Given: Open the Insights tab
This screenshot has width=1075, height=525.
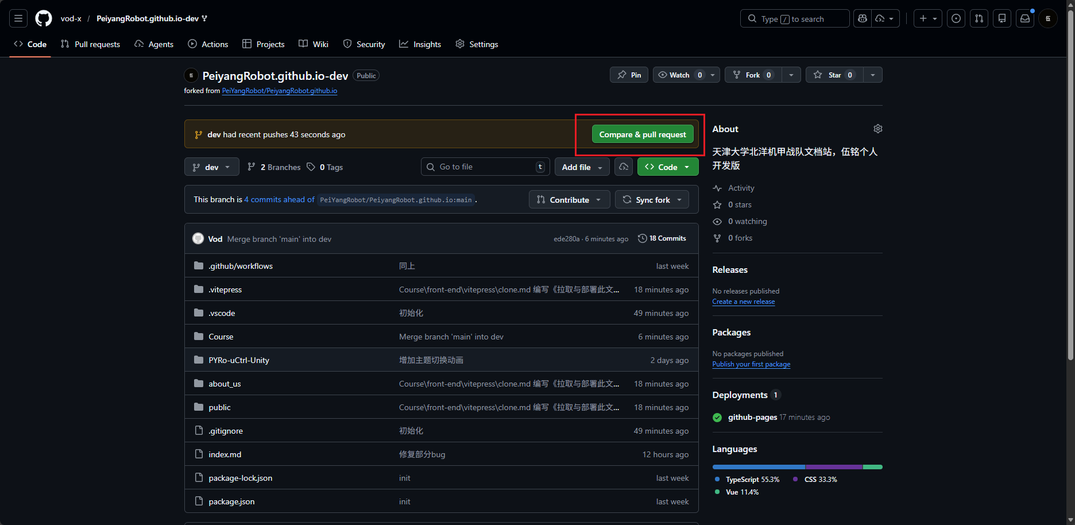Looking at the screenshot, I should pyautogui.click(x=420, y=44).
